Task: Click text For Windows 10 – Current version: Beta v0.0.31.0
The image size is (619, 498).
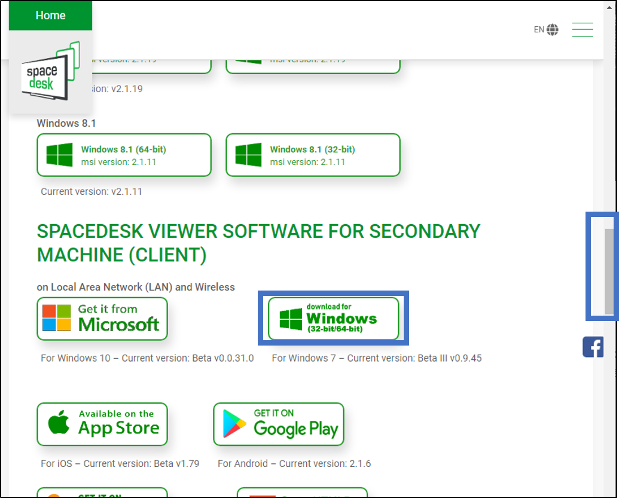Action: point(147,358)
